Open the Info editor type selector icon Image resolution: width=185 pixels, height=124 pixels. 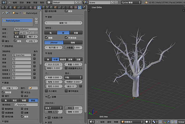point(4,2)
